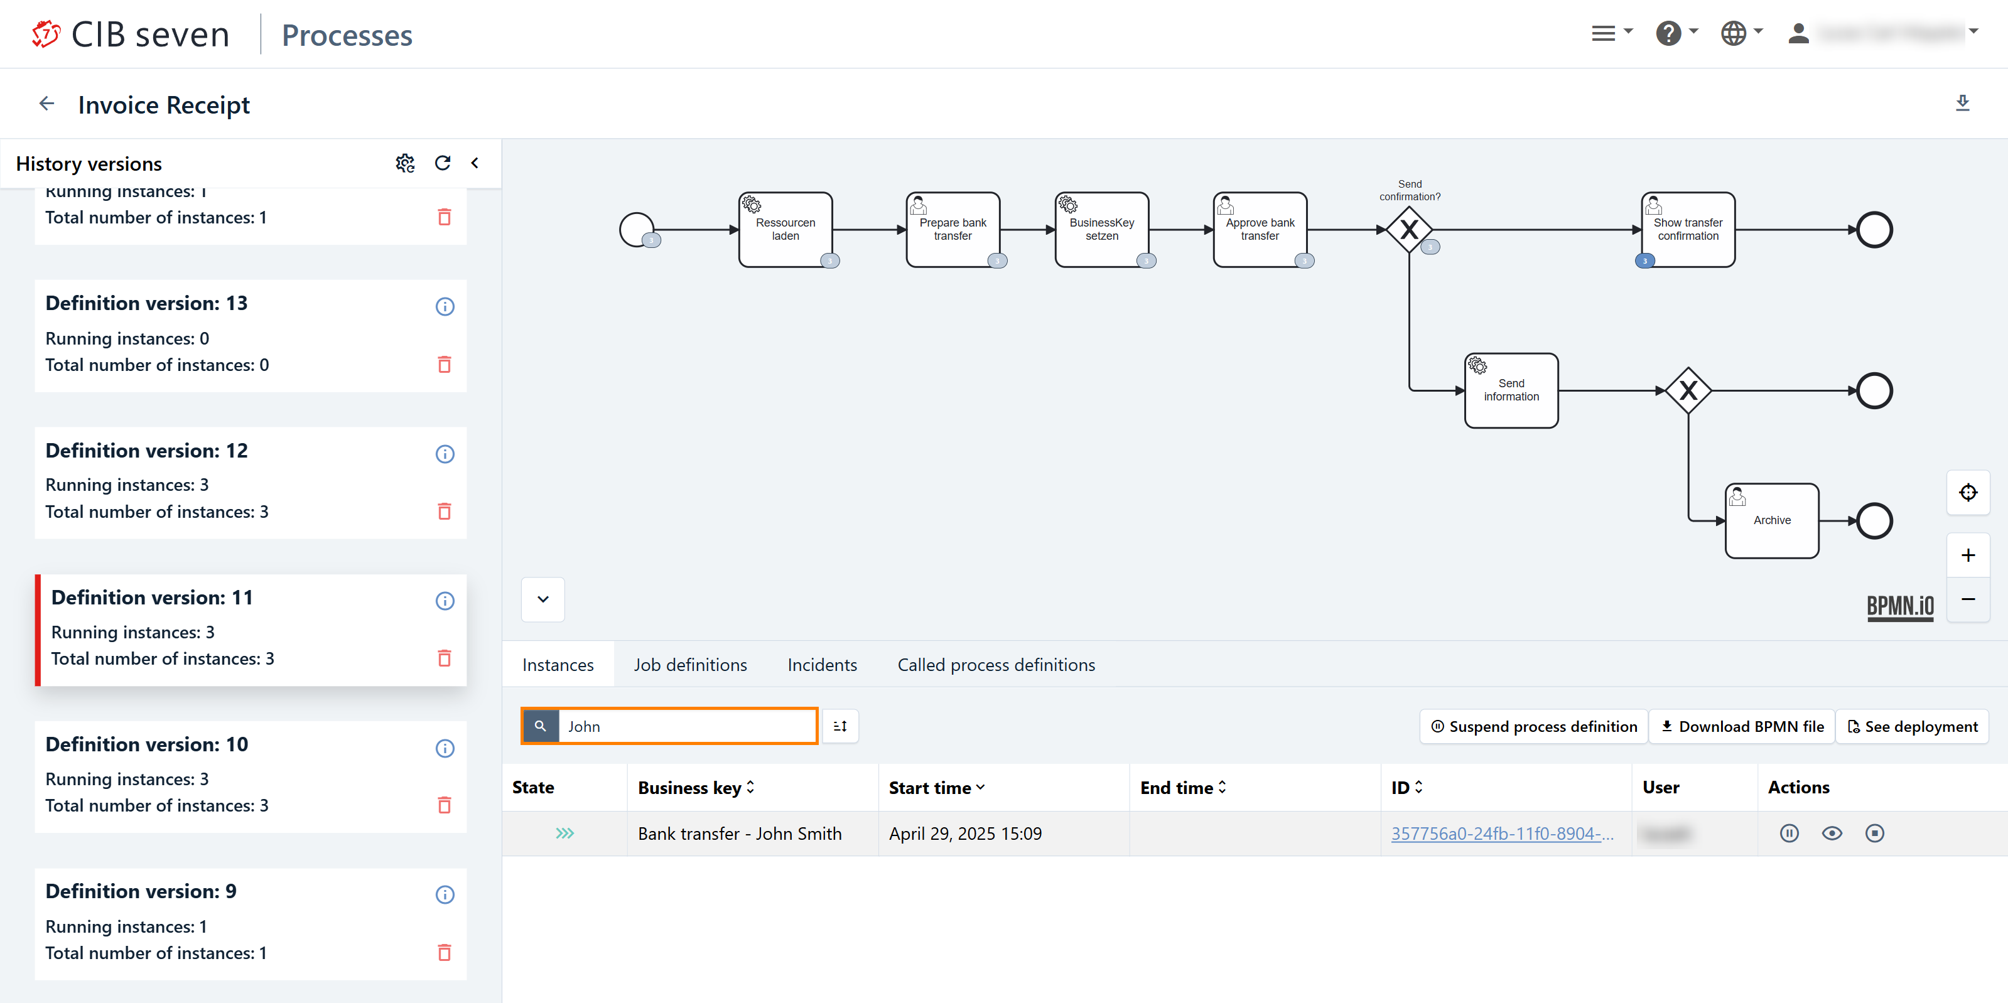The width and height of the screenshot is (2008, 1003).
Task: Collapse the diagram with chevron down button
Action: pos(542,599)
